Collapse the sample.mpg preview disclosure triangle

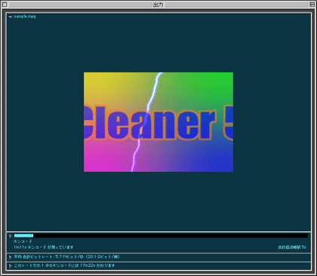pyautogui.click(x=11, y=17)
